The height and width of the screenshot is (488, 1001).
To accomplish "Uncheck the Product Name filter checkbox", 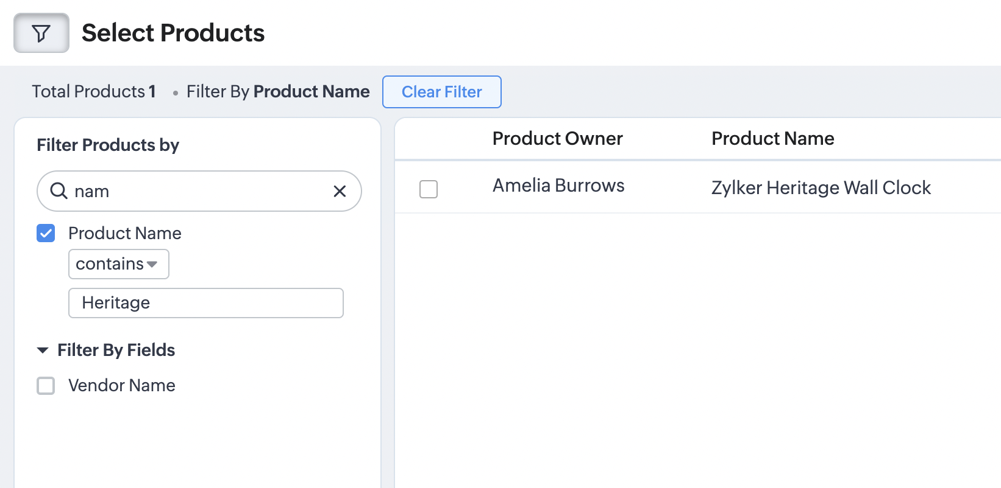I will [46, 233].
